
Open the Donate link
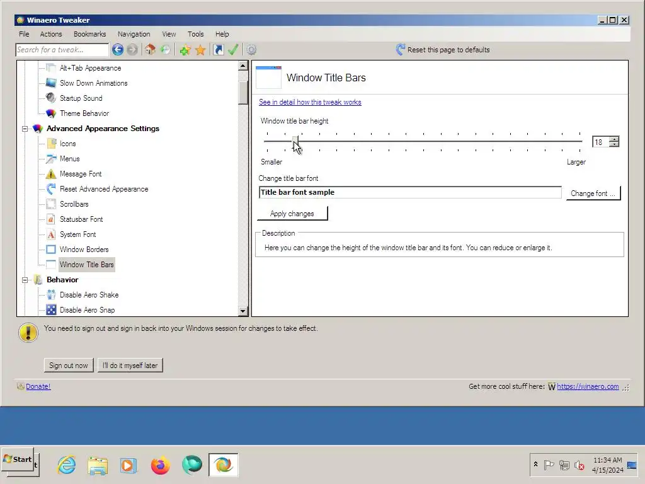(x=38, y=386)
